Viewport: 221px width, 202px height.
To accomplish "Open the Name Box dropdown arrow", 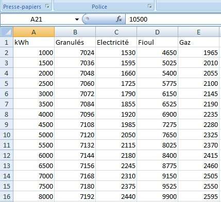I will point(77,20).
